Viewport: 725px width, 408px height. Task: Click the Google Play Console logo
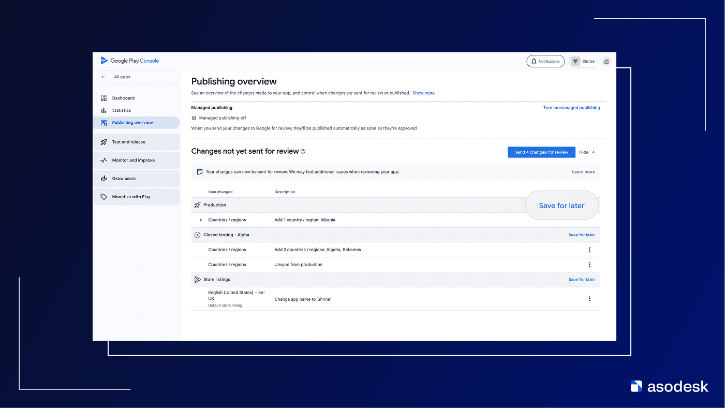(x=130, y=61)
